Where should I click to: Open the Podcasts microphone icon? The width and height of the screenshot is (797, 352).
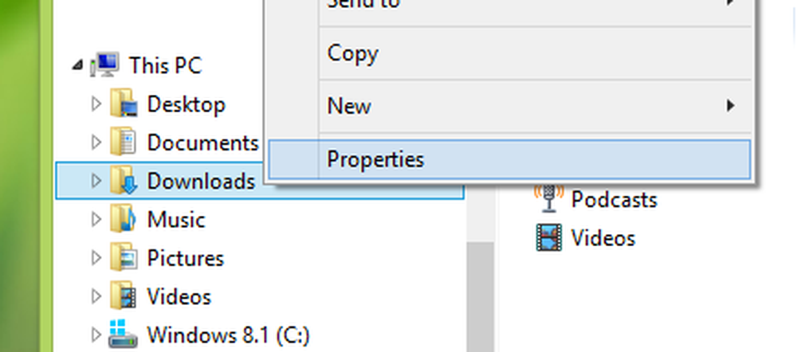pos(548,198)
